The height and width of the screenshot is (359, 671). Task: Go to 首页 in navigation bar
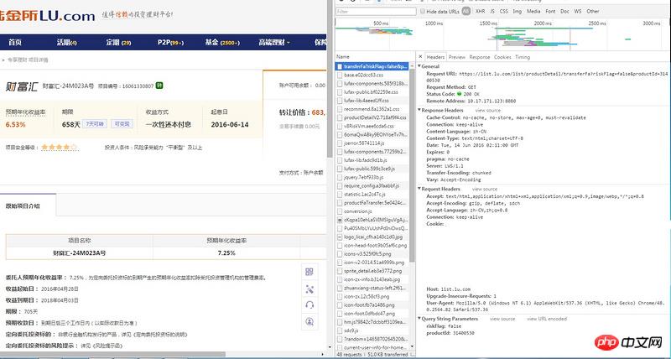tap(15, 43)
